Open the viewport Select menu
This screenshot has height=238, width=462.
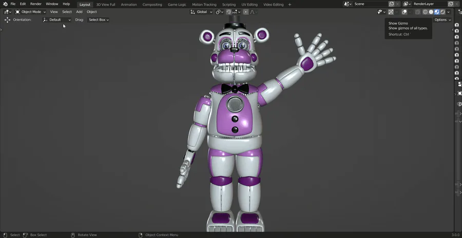pyautogui.click(x=67, y=12)
